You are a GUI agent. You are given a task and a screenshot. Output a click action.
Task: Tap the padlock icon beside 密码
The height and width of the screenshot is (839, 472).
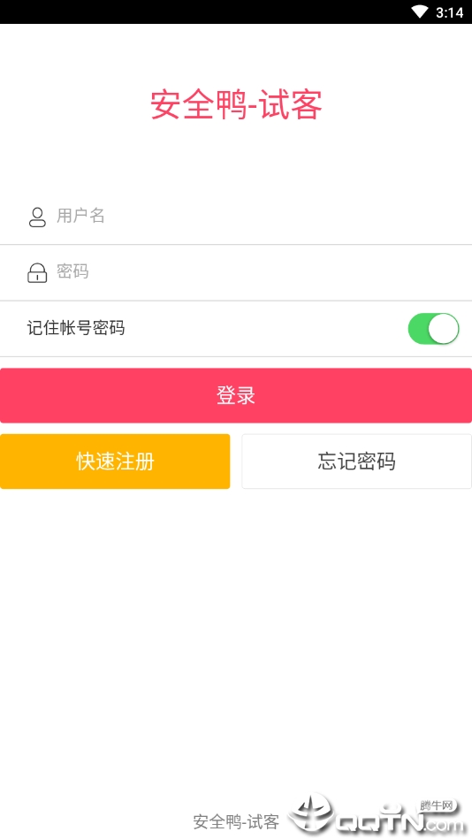point(37,272)
